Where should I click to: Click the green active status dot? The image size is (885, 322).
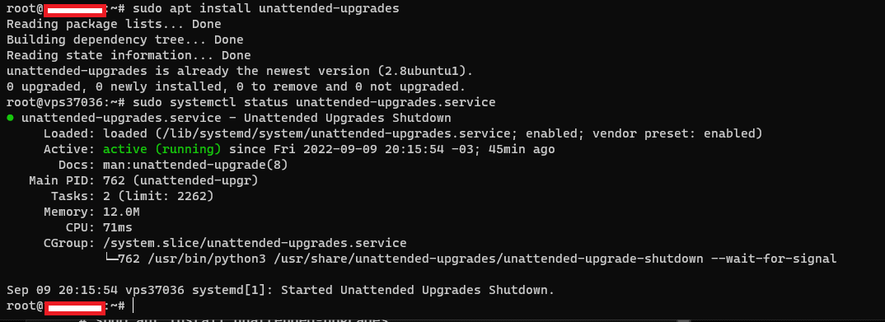10,119
